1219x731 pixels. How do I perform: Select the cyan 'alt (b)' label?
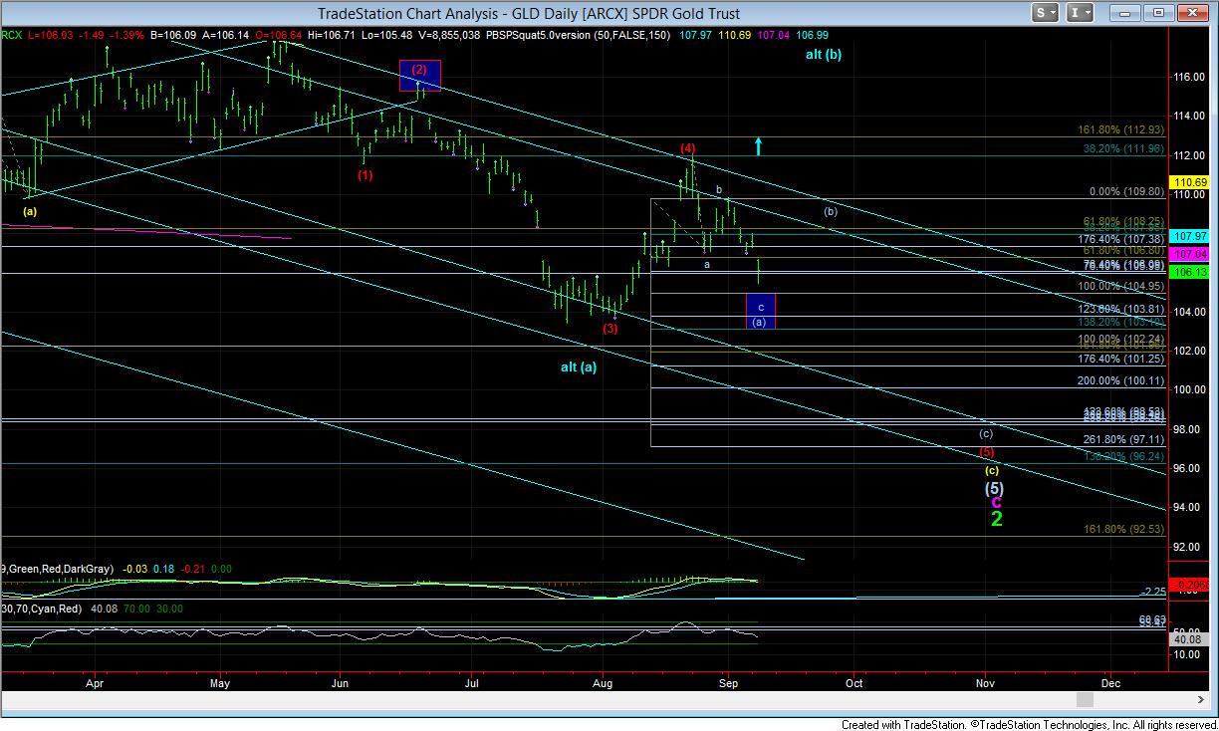(x=824, y=55)
